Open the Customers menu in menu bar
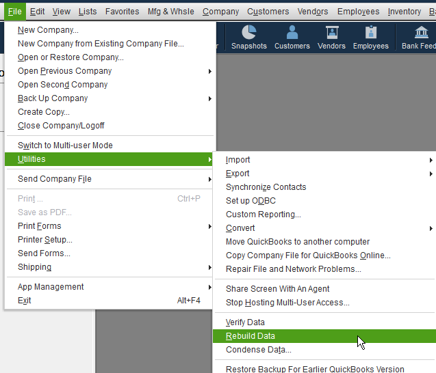 268,12
